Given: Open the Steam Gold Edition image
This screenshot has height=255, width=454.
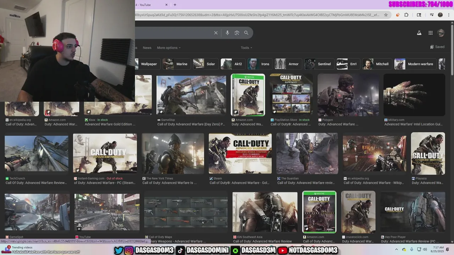Looking at the screenshot, I should pyautogui.click(x=240, y=153).
